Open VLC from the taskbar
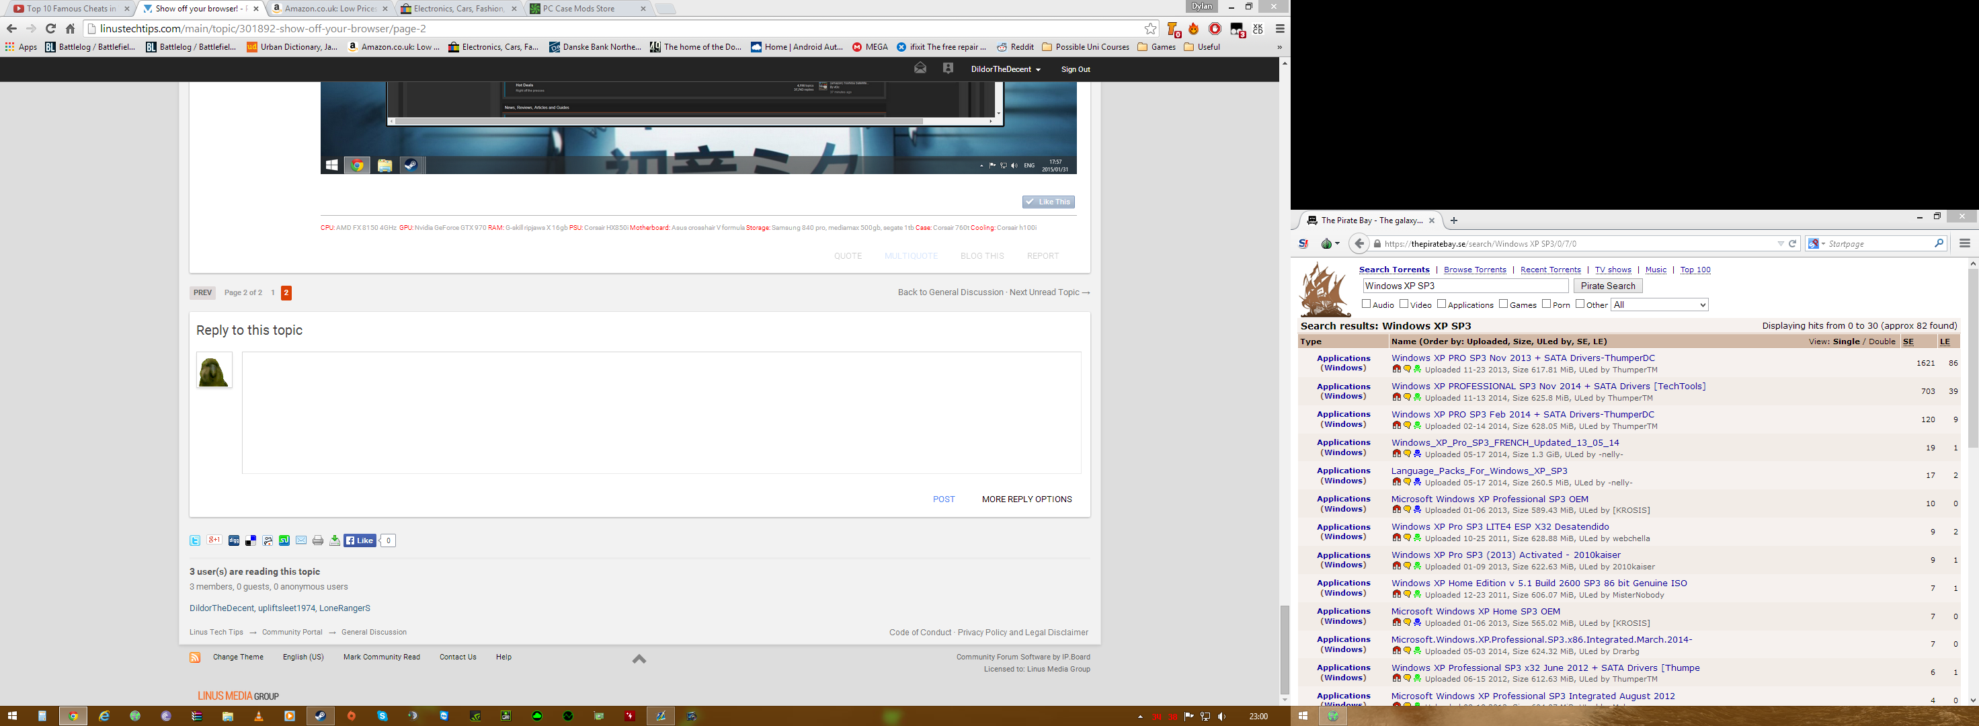This screenshot has width=1979, height=726. click(x=259, y=716)
